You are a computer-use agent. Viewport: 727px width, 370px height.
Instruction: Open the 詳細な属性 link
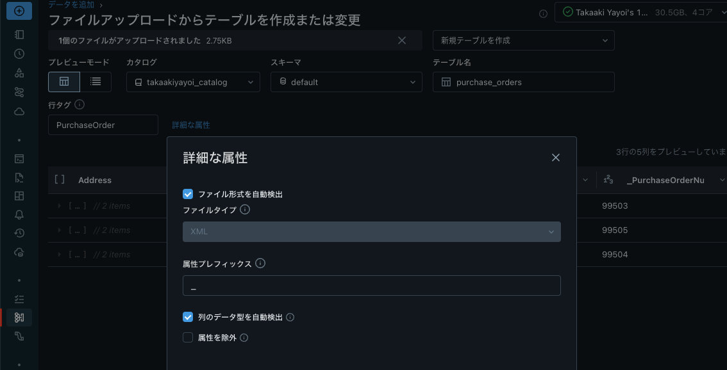tap(190, 125)
